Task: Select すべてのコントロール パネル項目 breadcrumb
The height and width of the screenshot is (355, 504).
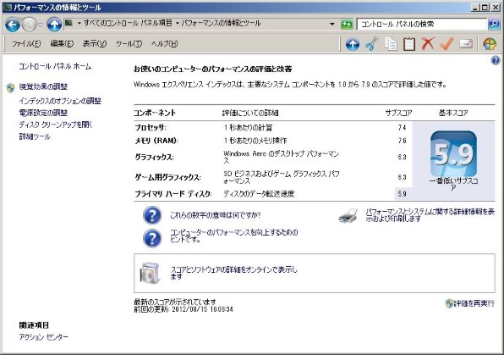Action: [x=128, y=23]
